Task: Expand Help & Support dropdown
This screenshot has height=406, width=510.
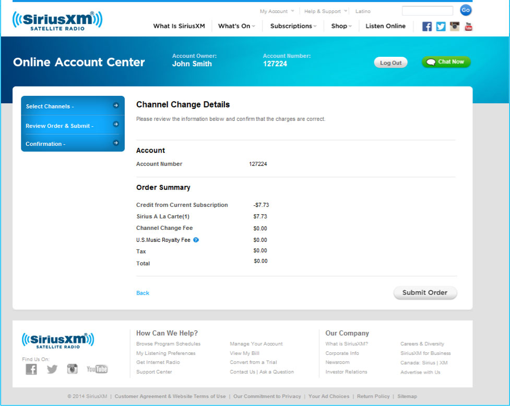Action: [326, 11]
